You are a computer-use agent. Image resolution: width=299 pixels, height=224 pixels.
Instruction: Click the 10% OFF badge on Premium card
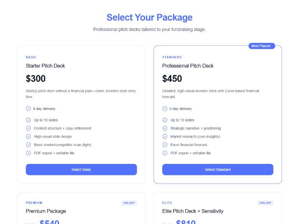[129, 203]
